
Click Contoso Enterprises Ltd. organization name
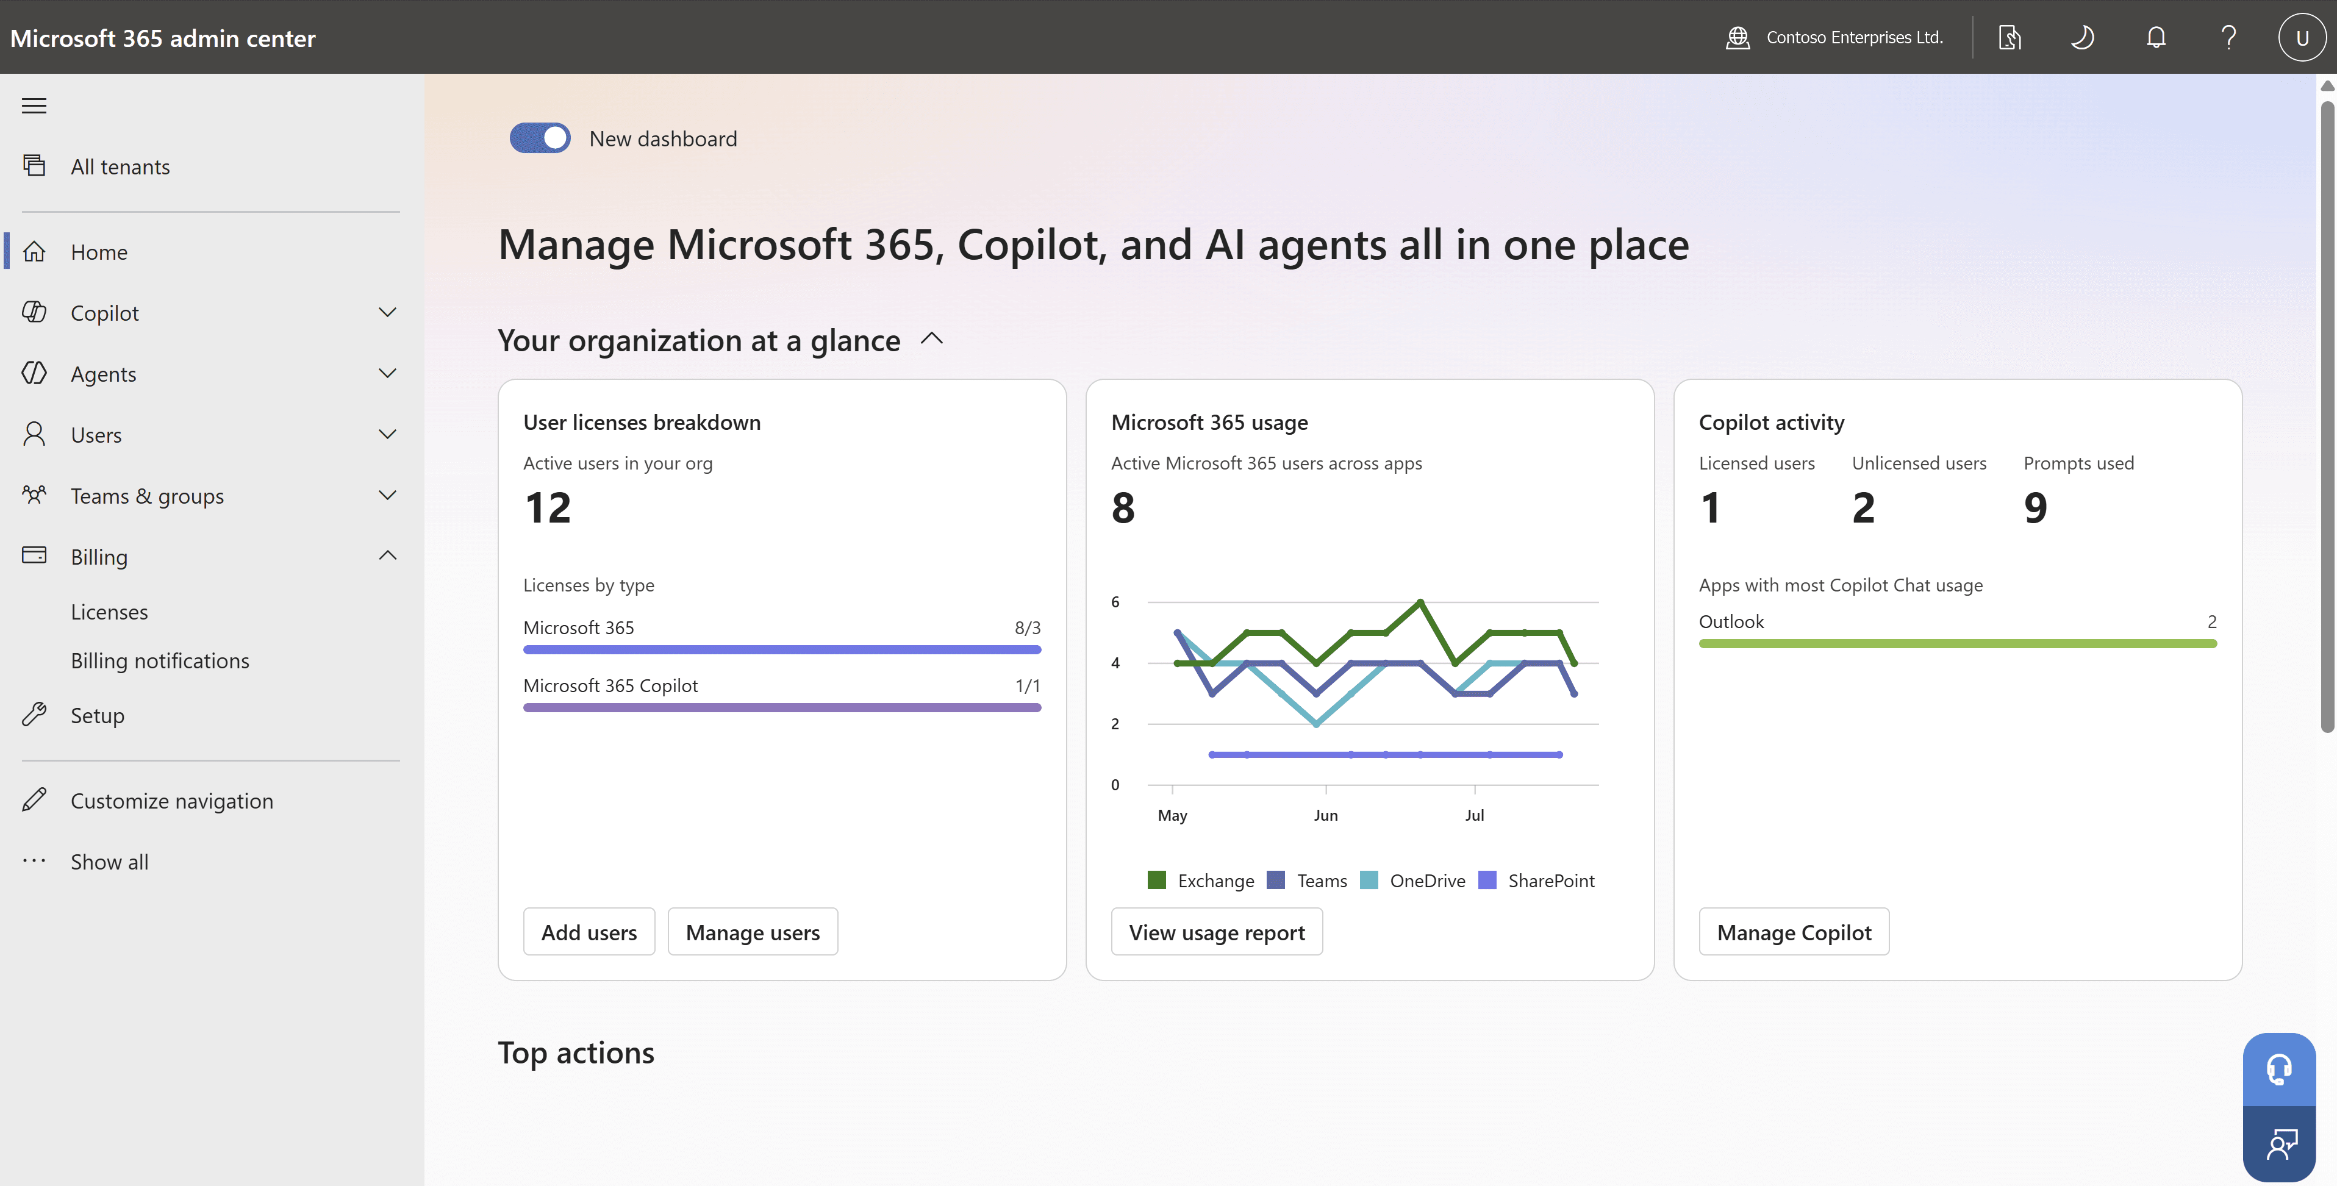(1855, 37)
